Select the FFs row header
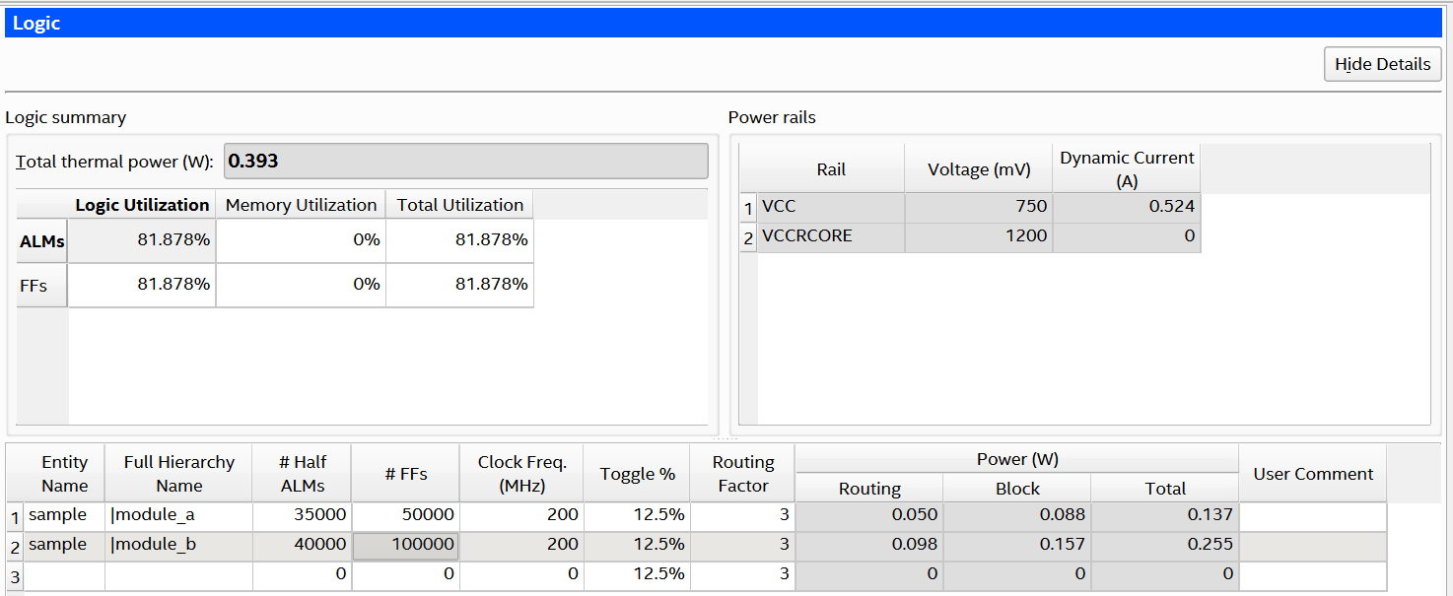The width and height of the screenshot is (1453, 596). 41,285
